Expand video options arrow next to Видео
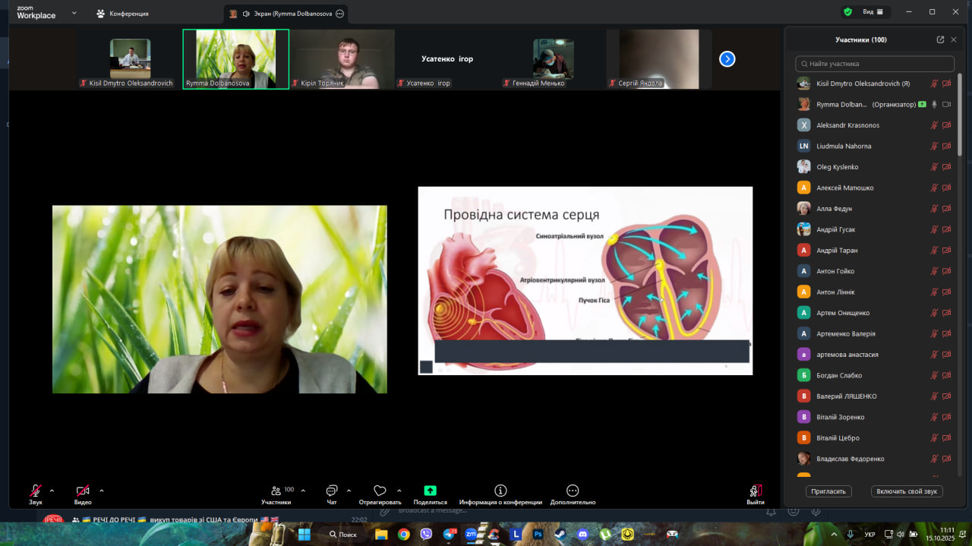 (101, 491)
